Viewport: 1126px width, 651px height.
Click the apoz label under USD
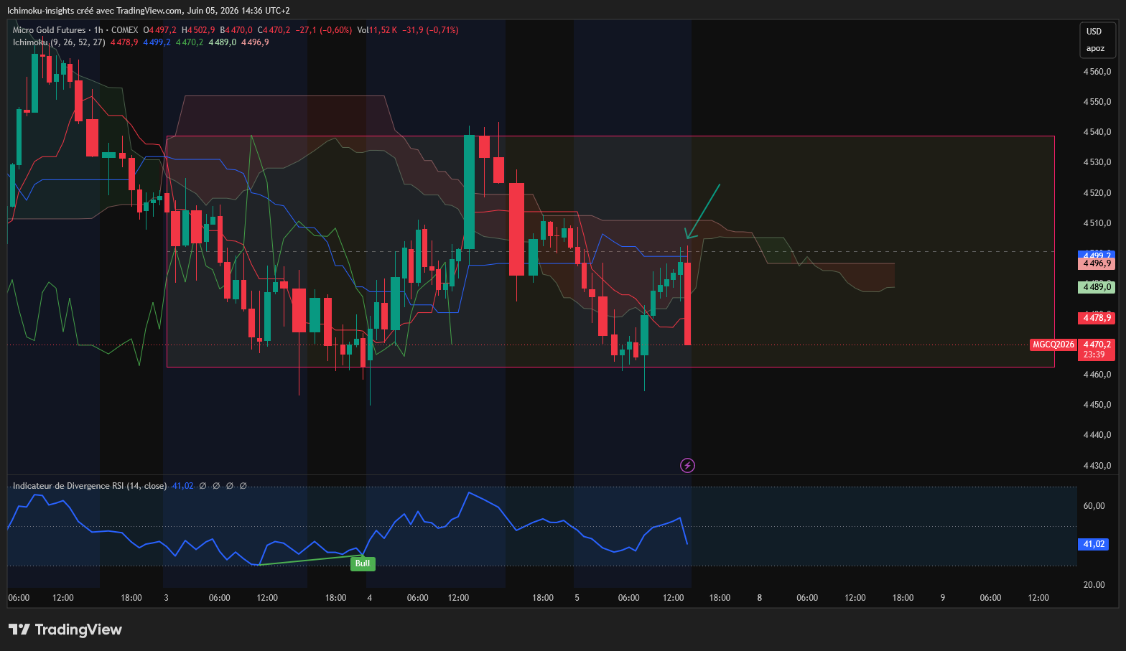[1095, 49]
